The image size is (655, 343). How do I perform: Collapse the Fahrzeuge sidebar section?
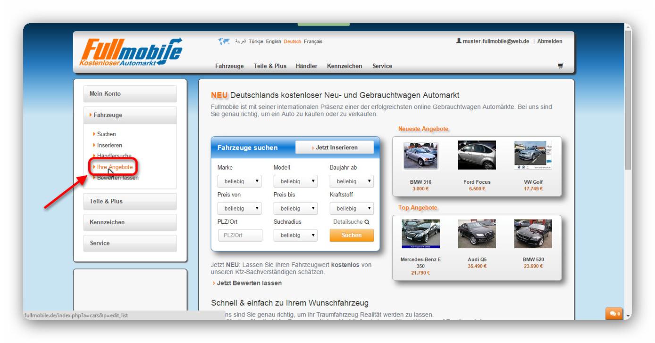130,115
